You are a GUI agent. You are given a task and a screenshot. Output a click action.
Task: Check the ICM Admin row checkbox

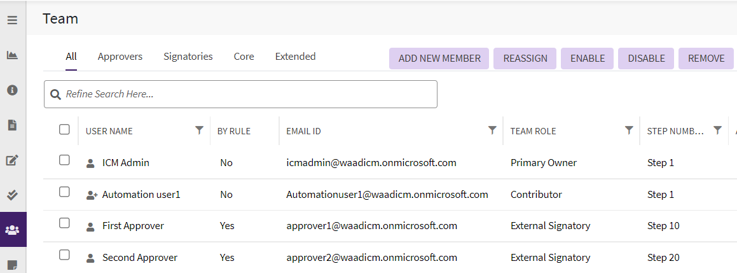pos(64,160)
